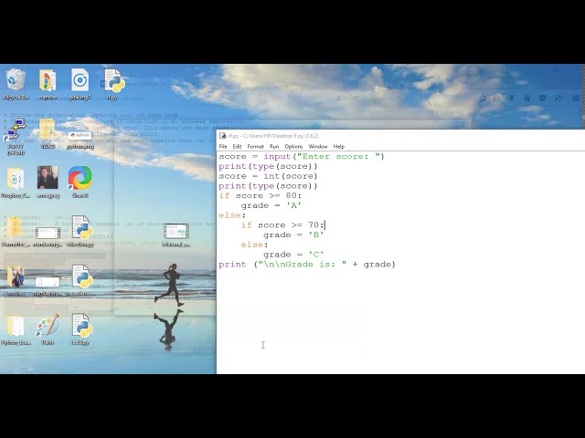
Task: Click the line "grade = 'C'"
Action: (x=293, y=255)
